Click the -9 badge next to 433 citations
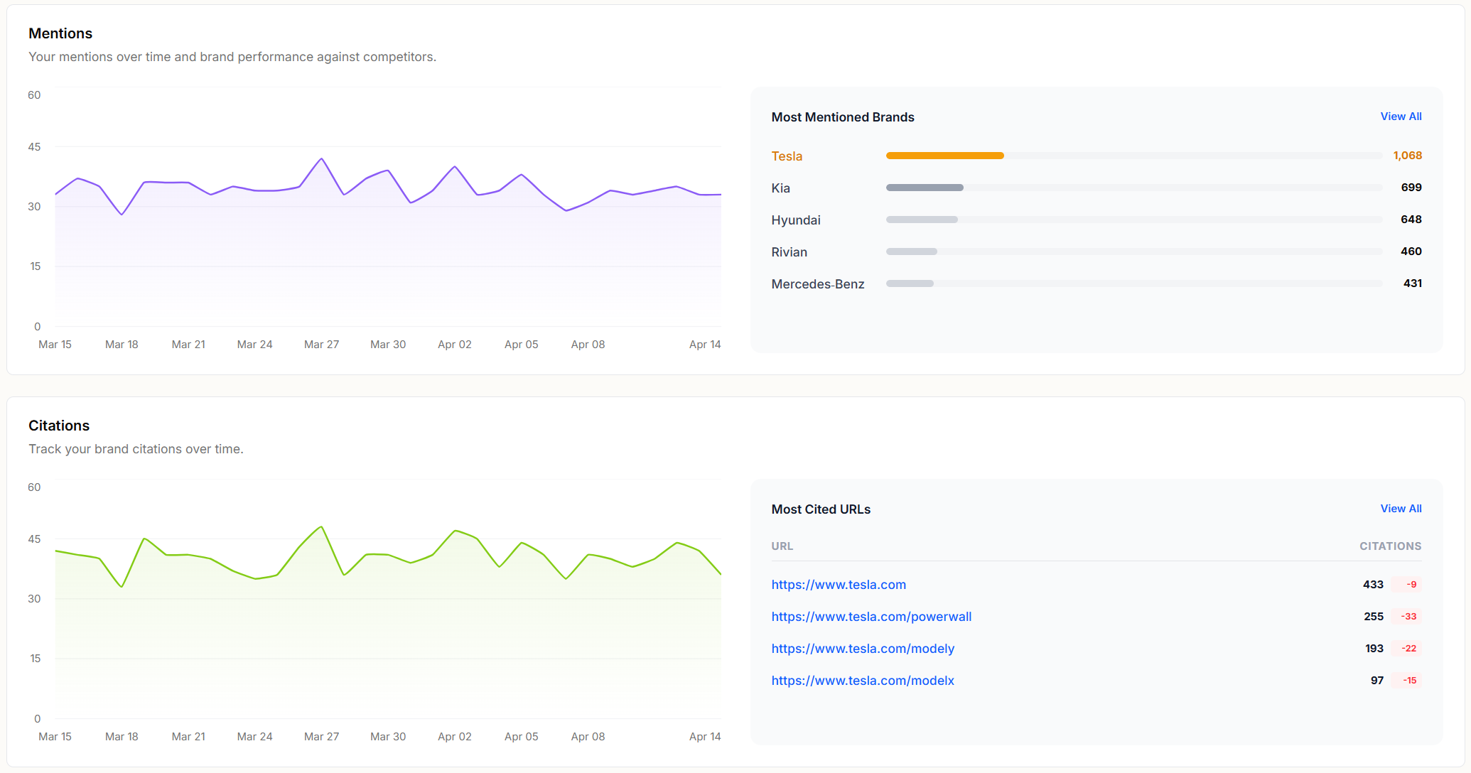 click(1410, 584)
